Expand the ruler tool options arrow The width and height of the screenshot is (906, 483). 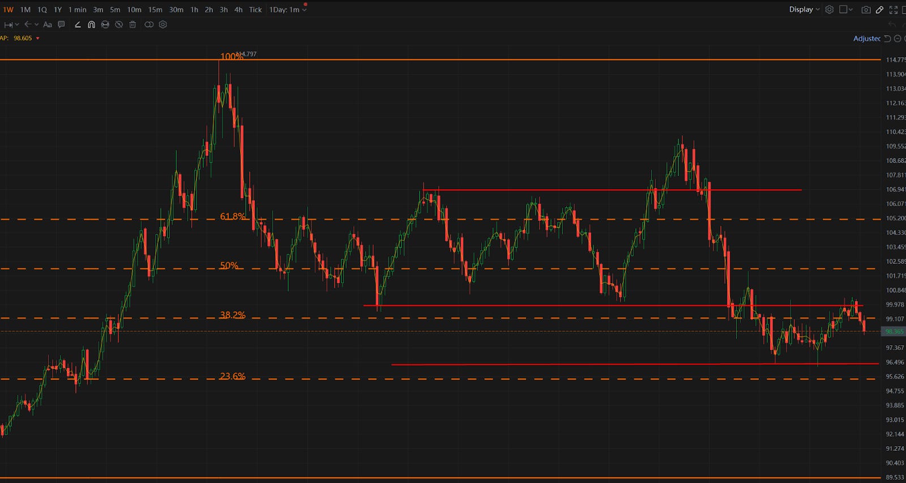click(x=17, y=25)
